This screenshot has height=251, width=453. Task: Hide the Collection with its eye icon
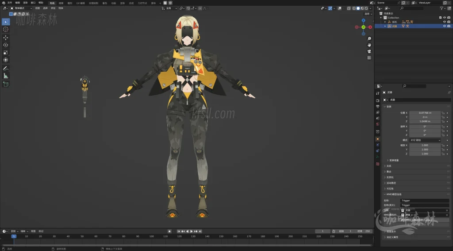click(x=445, y=18)
